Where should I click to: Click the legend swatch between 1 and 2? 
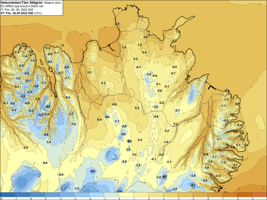tap(141, 195)
